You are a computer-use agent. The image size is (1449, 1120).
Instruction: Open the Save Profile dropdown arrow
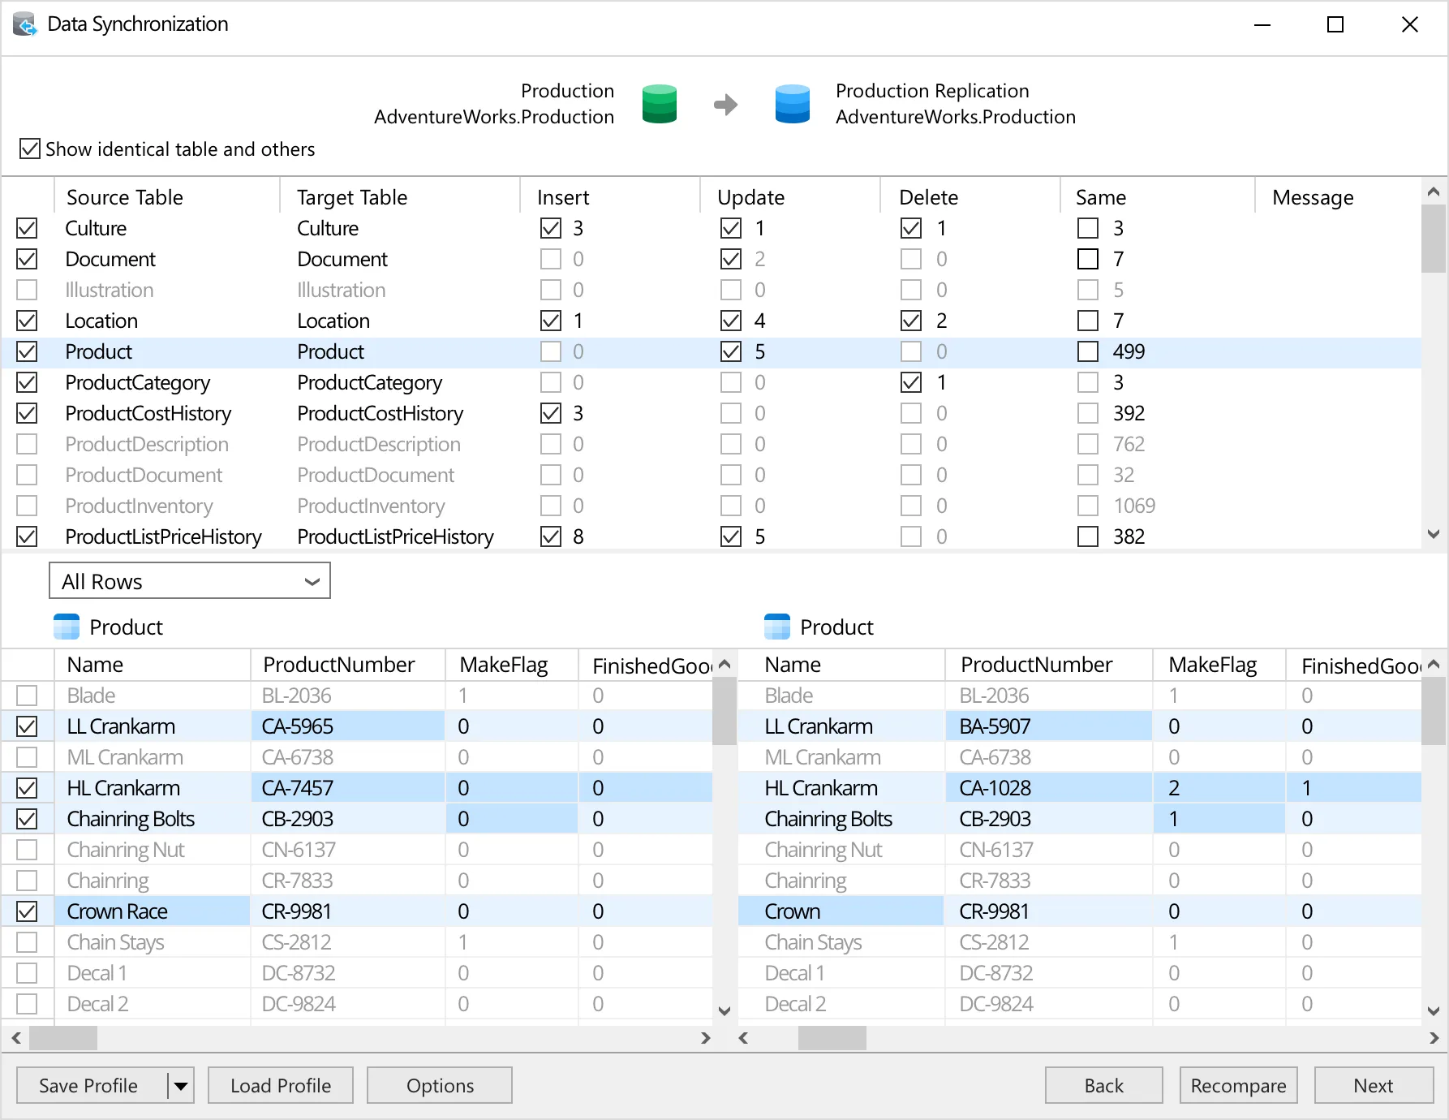(x=181, y=1086)
